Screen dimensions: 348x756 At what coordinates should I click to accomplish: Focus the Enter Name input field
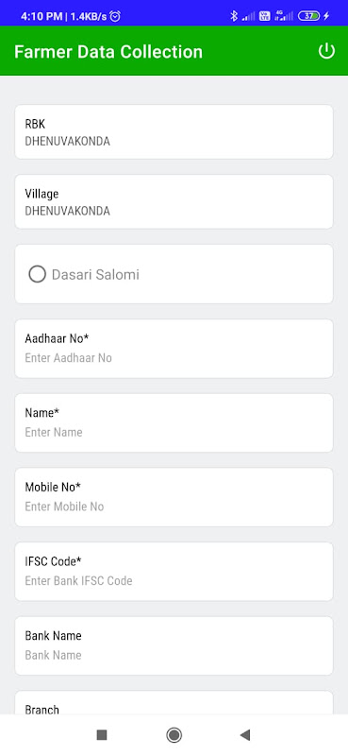tap(174, 422)
